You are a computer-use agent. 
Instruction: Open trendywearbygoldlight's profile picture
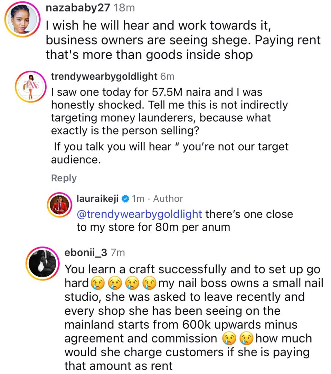(x=31, y=87)
